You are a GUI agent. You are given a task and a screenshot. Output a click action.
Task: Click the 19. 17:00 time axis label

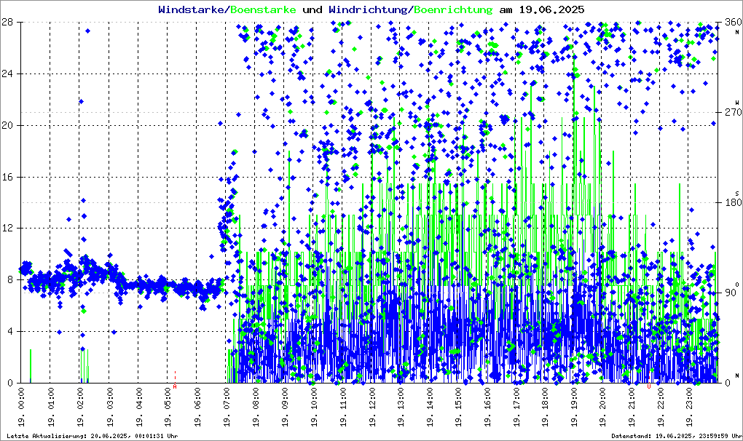(x=517, y=407)
